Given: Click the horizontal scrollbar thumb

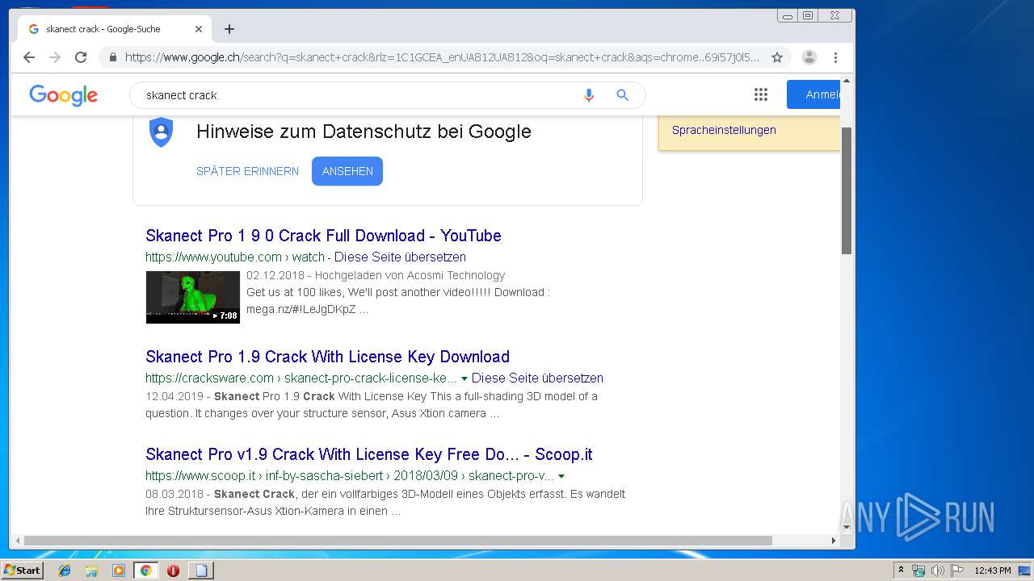Looking at the screenshot, I should pos(397,541).
